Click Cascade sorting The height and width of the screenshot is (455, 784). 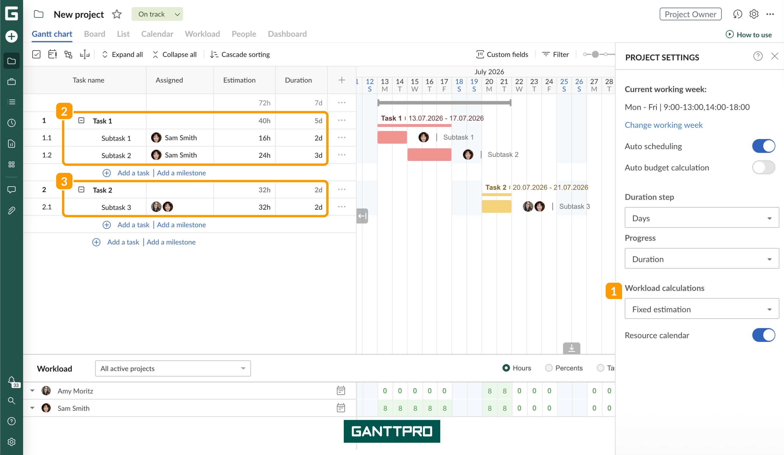click(240, 54)
